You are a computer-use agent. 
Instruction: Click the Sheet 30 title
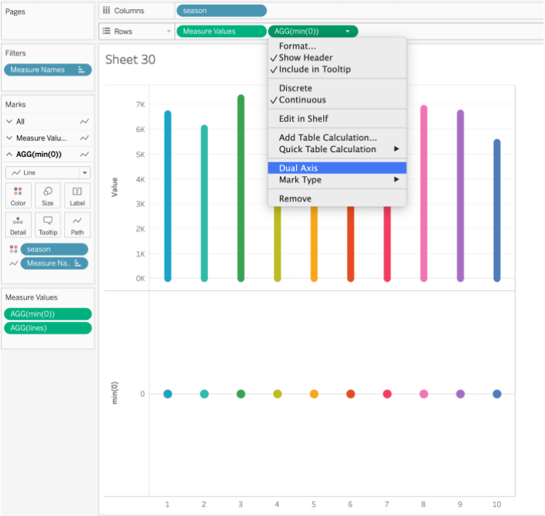click(x=131, y=59)
